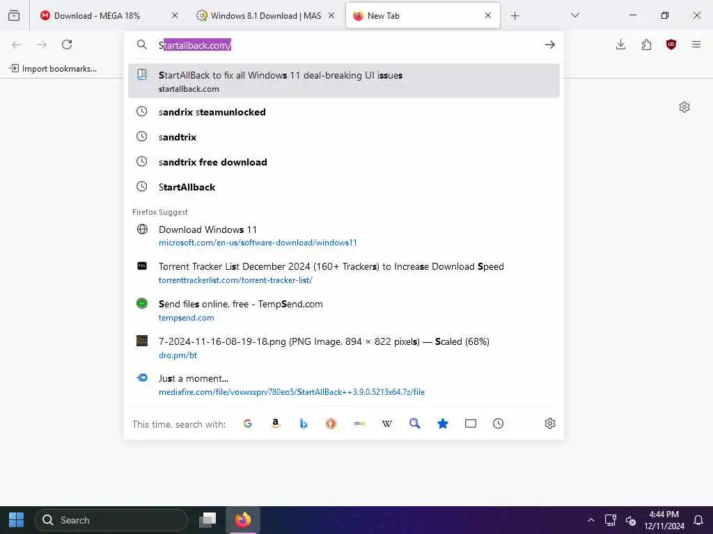Go forward with the forward arrow
The image size is (713, 534).
[x=42, y=44]
